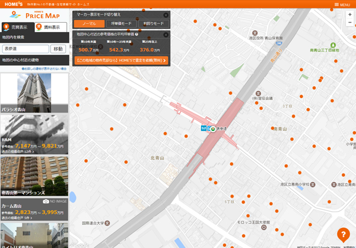Image resolution: width=356 pixels, height=248 pixels.
Task: Open 南青山第一マンションズ building thumbnail
Action: coord(34,176)
